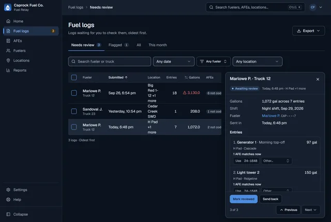Switch to the Flagged tab
The width and height of the screenshot is (331, 222).
click(118, 45)
